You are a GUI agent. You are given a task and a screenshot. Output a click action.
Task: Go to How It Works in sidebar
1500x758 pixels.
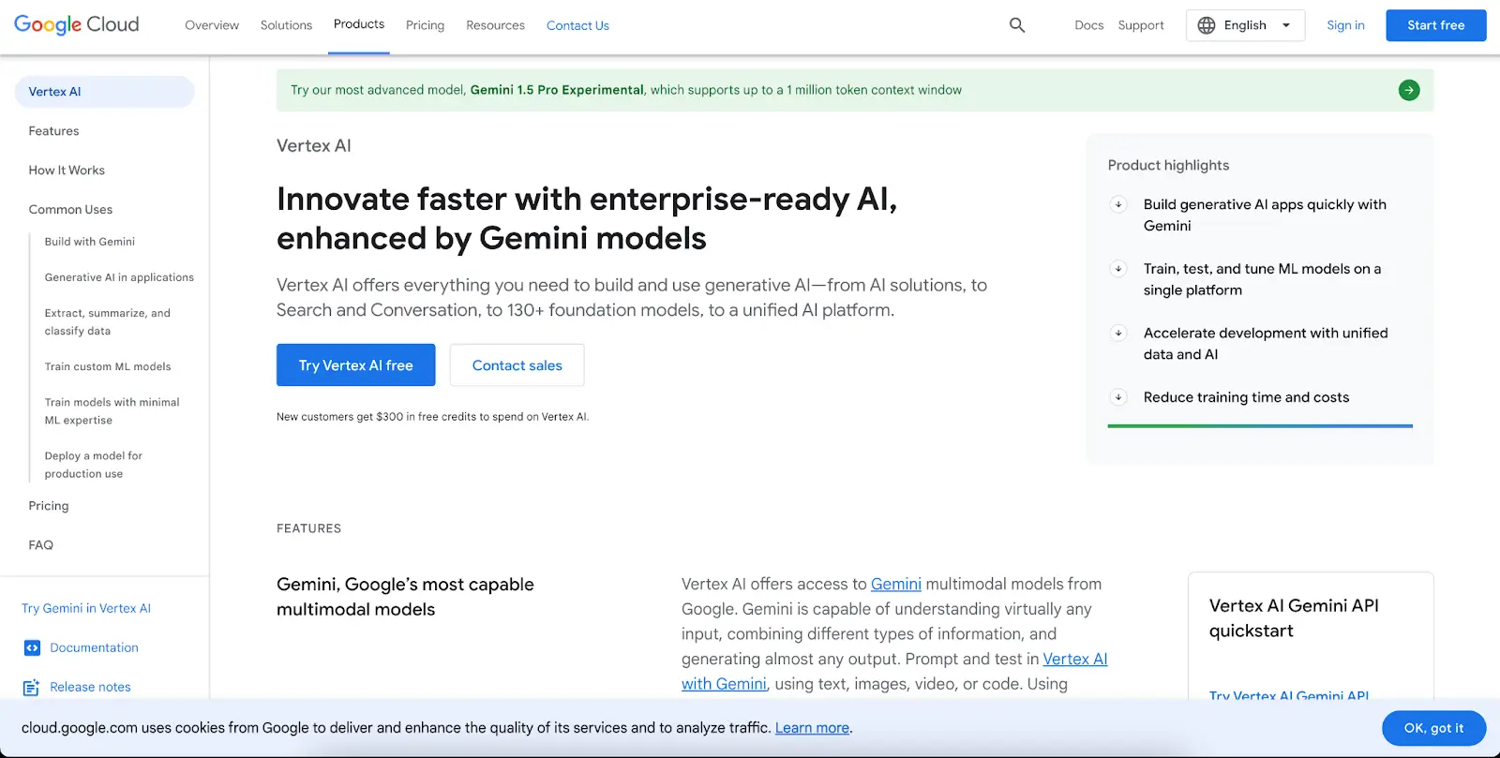point(67,171)
